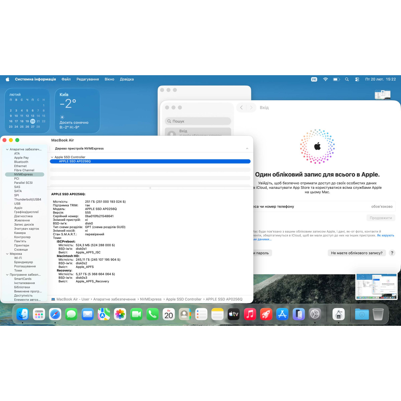The height and width of the screenshot is (401, 401).
Task: Open the help question mark button
Action: 392,253
